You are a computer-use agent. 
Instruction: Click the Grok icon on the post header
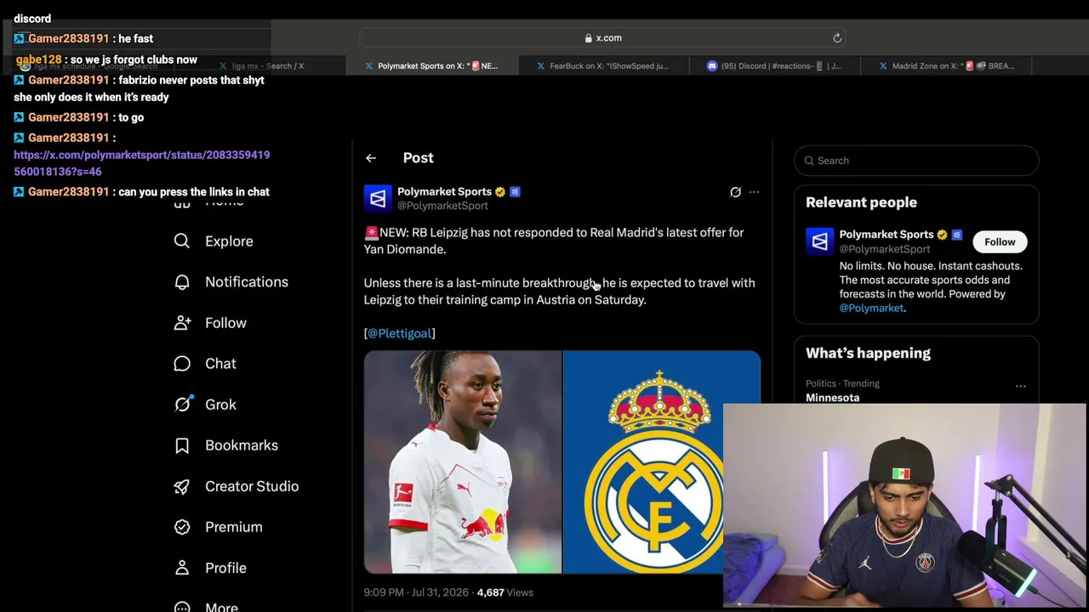pyautogui.click(x=735, y=192)
